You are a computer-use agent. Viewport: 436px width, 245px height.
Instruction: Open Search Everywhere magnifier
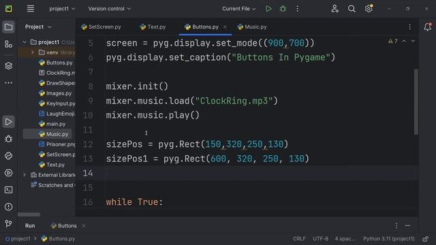click(x=352, y=9)
